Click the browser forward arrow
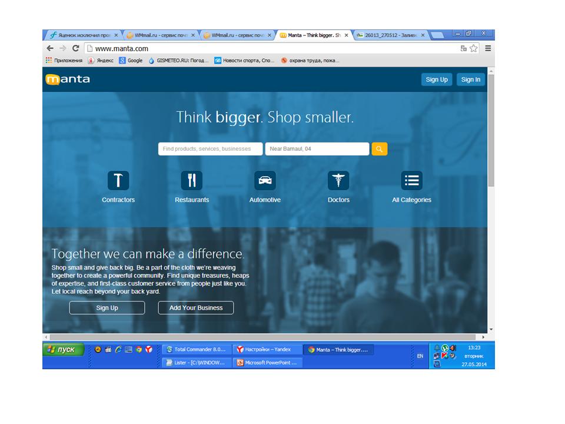Image resolution: width=565 pixels, height=424 pixels. [63, 48]
